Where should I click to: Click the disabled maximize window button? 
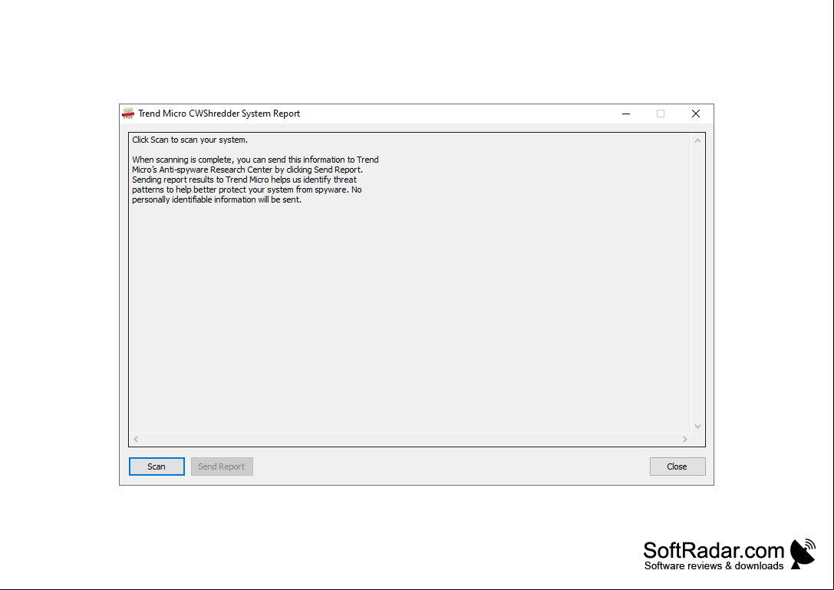(661, 114)
